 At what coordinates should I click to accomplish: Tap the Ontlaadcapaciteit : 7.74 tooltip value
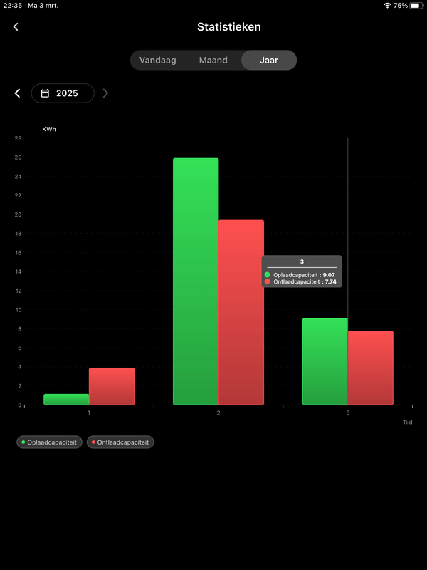(x=305, y=281)
